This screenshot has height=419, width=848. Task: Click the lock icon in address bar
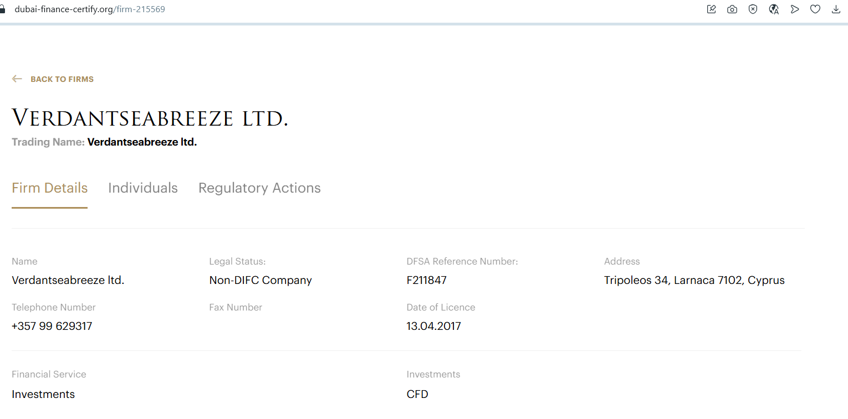(x=2, y=9)
